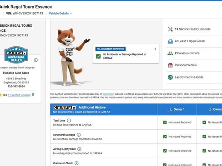
Task: Click Airbag Deployment Owner 1 green checkbox
Action: coord(165,151)
